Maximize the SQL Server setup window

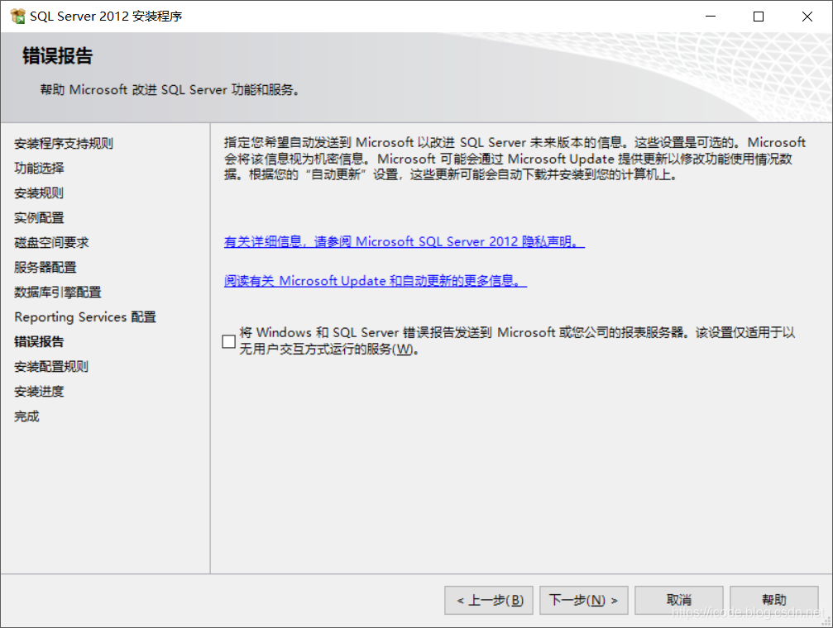point(759,17)
